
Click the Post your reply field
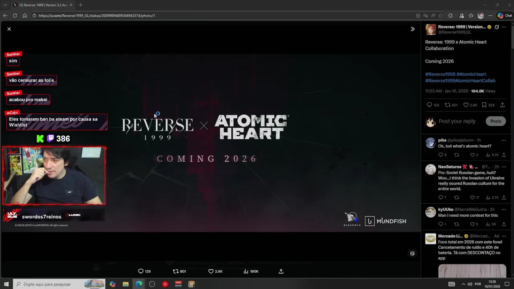[457, 121]
